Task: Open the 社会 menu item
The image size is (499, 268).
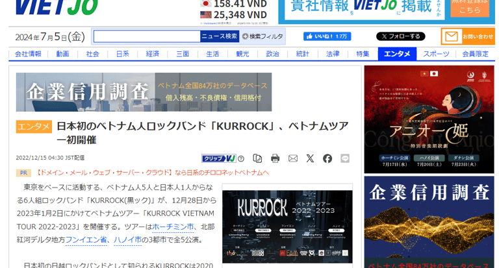Action: coord(93,54)
